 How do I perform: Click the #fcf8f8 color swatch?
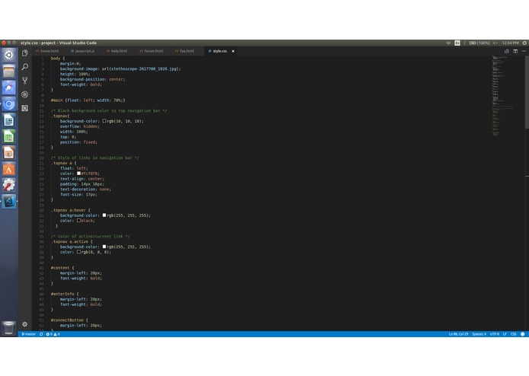(78, 174)
